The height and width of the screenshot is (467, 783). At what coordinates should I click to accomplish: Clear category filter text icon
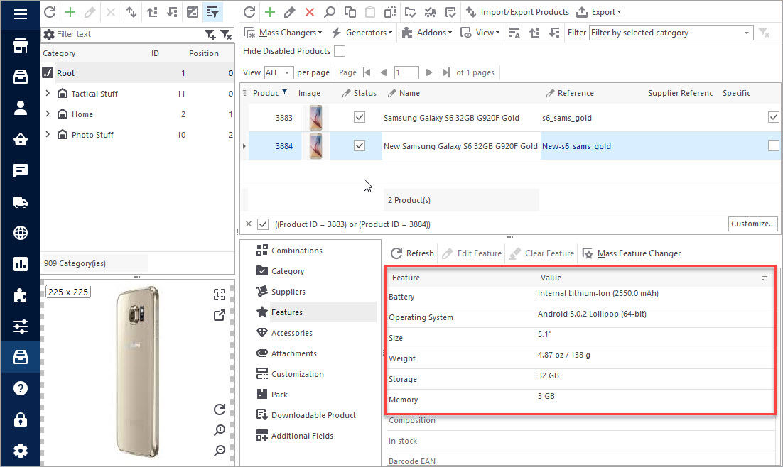coord(226,35)
